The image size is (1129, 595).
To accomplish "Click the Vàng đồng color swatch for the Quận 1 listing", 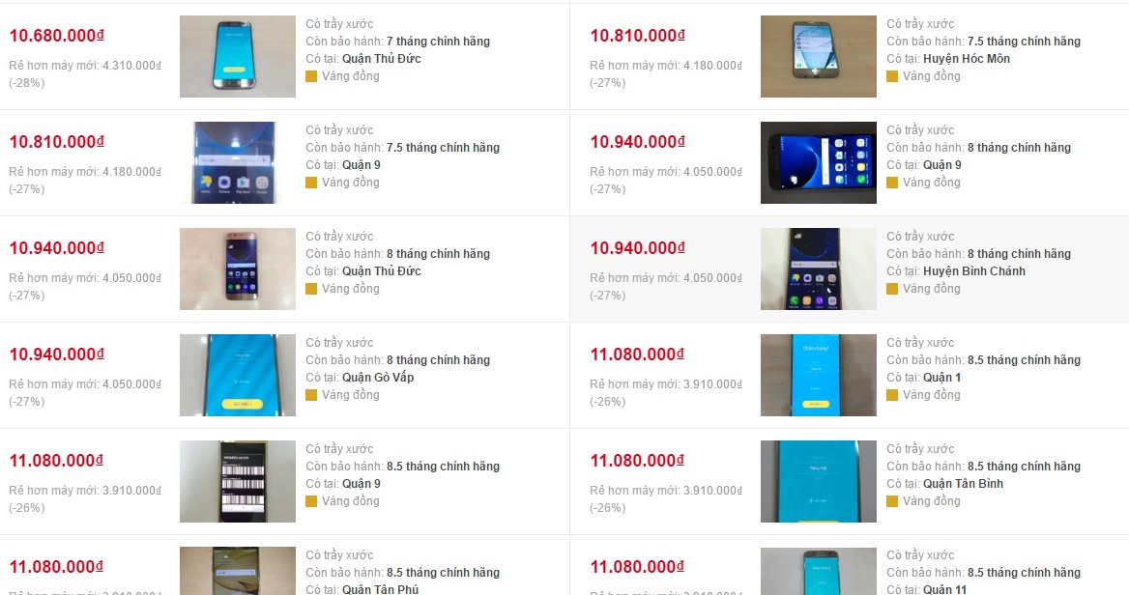I will [892, 395].
